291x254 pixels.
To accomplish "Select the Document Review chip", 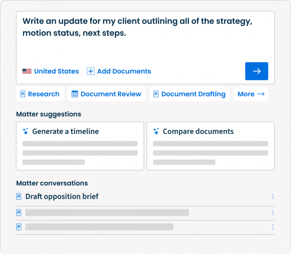I will [x=106, y=94].
